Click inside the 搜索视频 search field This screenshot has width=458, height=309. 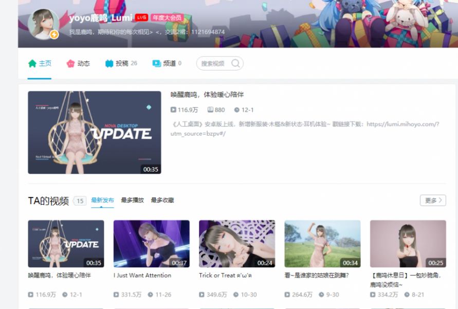coord(213,63)
